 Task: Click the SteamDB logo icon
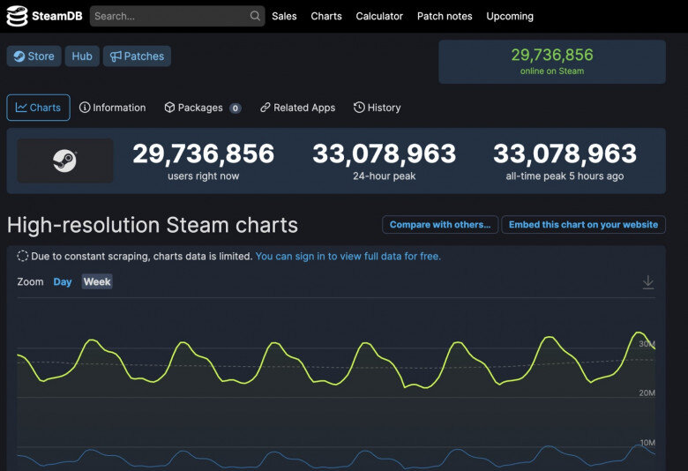pyautogui.click(x=17, y=16)
